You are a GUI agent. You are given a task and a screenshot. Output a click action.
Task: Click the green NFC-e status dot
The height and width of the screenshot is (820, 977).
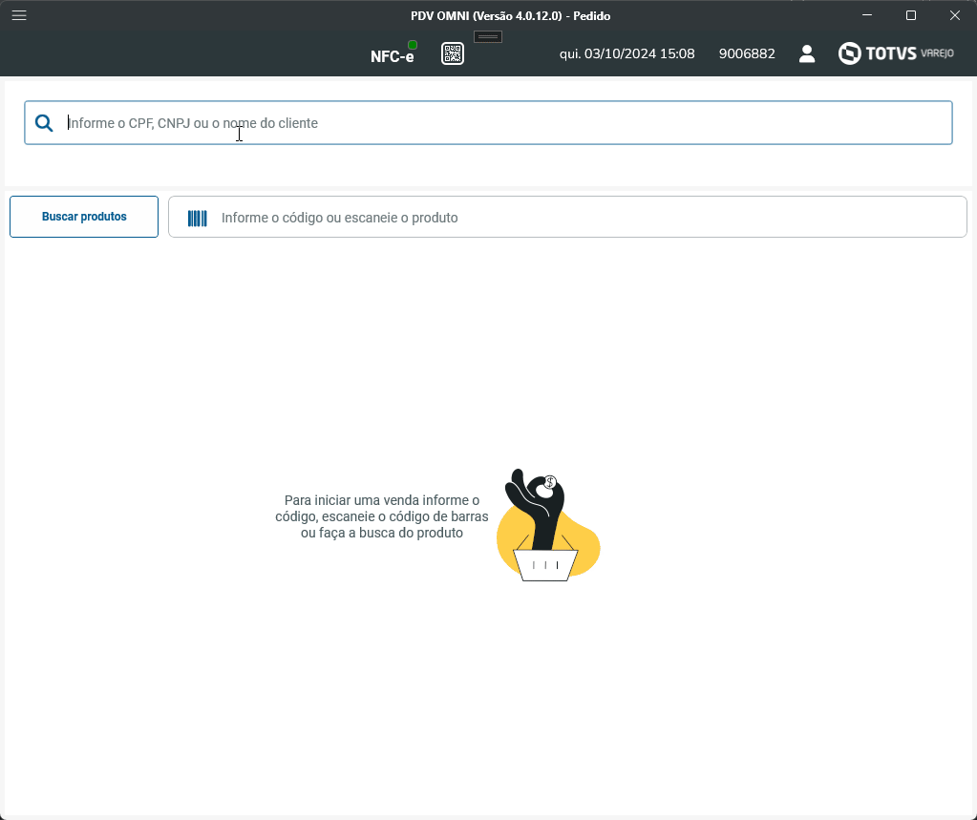[413, 45]
